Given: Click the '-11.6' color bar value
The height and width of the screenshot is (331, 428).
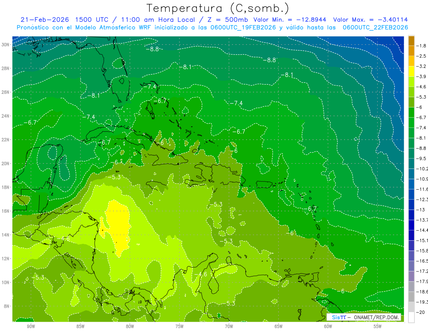Looking at the screenshot, I should point(422,189).
